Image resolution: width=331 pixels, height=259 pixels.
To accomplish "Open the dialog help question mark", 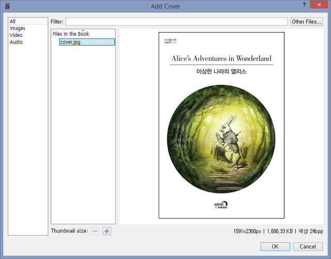I will (x=304, y=5).
